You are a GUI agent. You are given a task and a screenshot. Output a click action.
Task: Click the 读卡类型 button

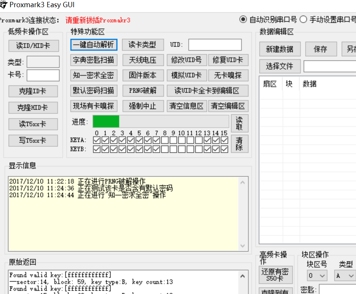[x=143, y=45]
